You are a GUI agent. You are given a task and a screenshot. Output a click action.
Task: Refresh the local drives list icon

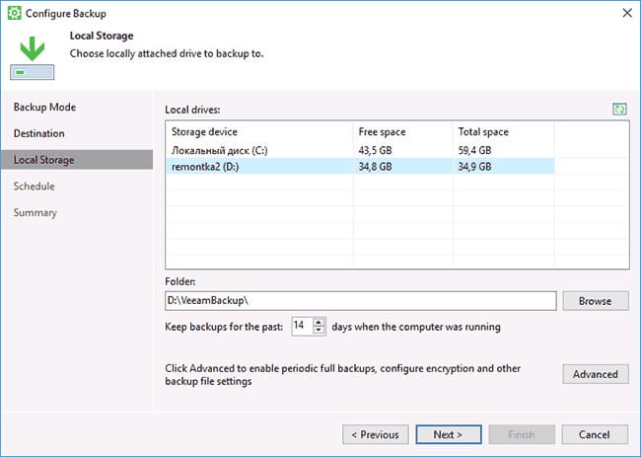tap(619, 110)
